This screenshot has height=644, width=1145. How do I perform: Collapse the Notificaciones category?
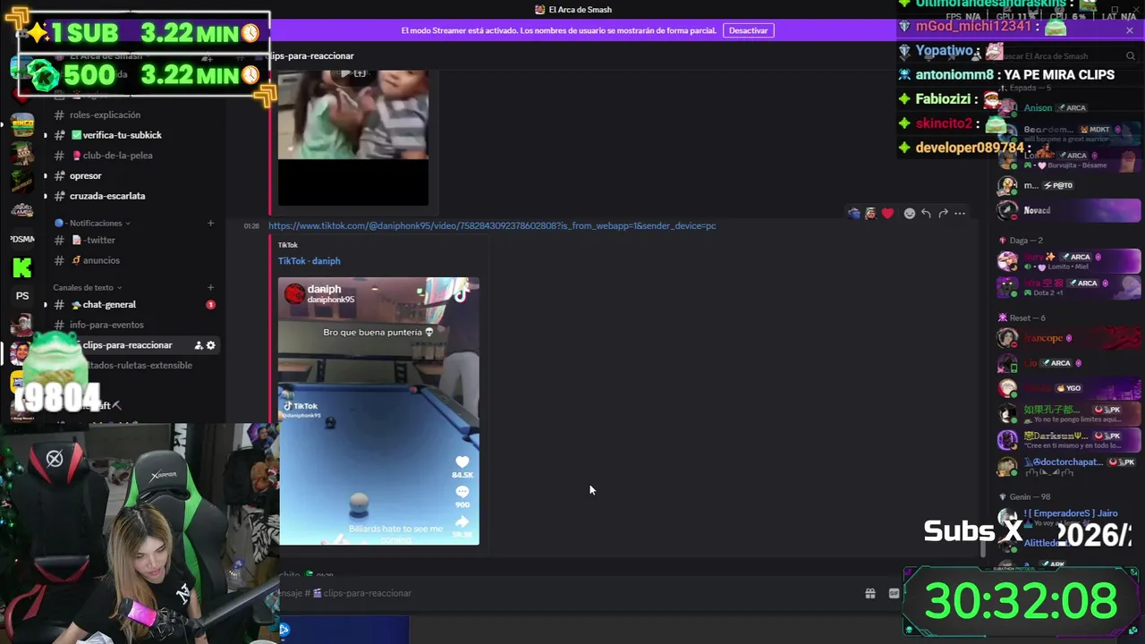[x=93, y=223]
